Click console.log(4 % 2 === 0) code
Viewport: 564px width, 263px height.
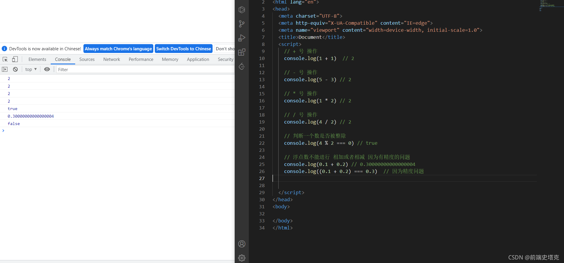tap(319, 143)
